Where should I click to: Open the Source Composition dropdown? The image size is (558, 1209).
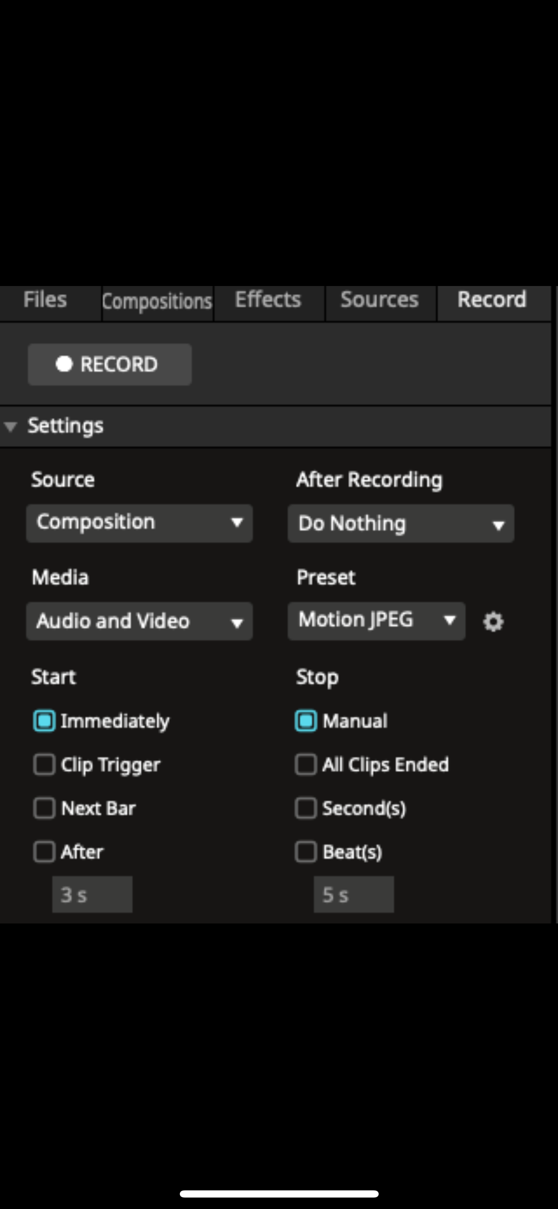pyautogui.click(x=139, y=523)
